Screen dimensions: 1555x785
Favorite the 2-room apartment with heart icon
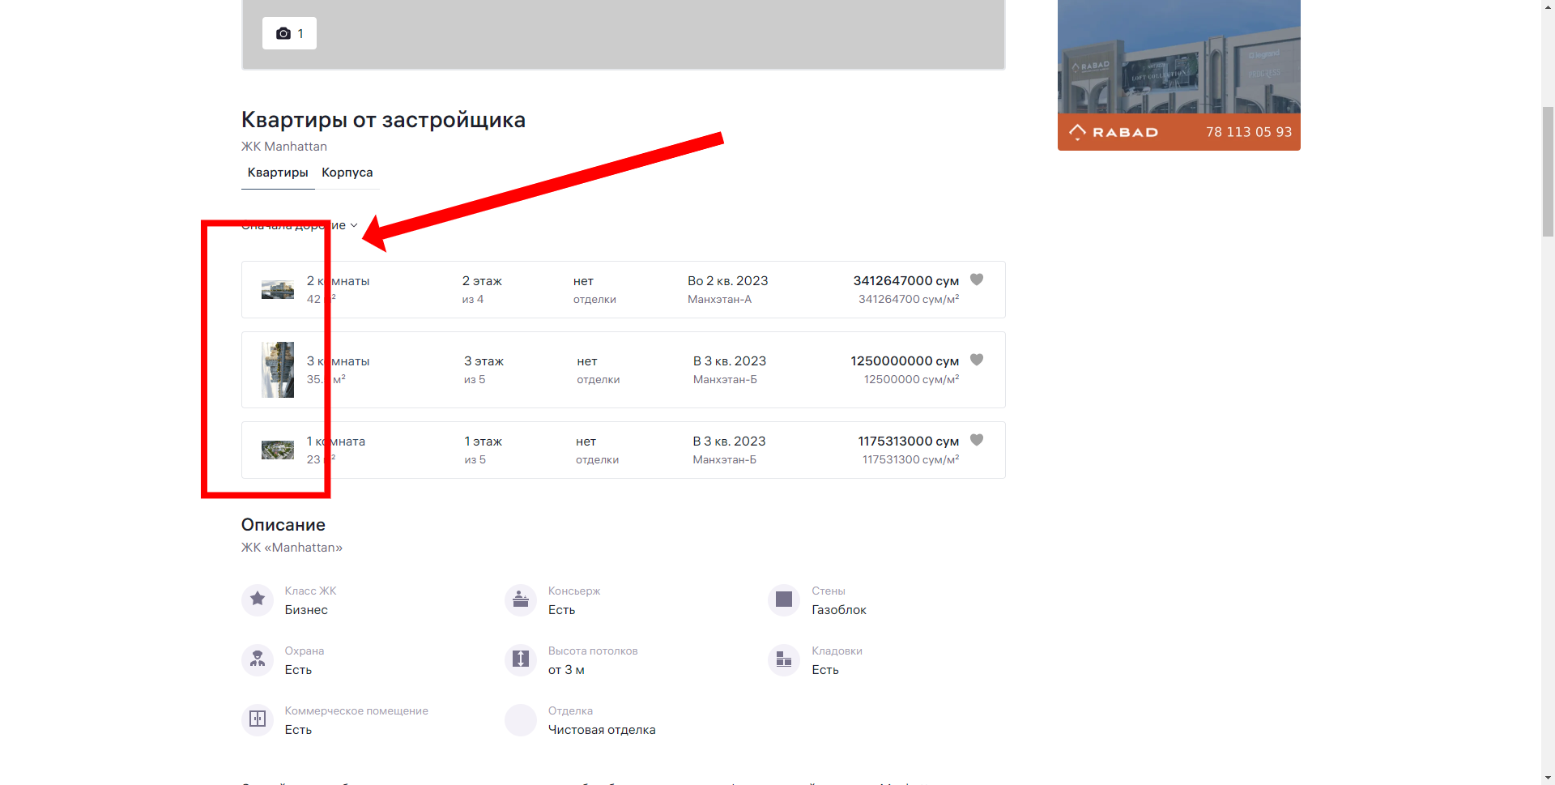coord(977,279)
